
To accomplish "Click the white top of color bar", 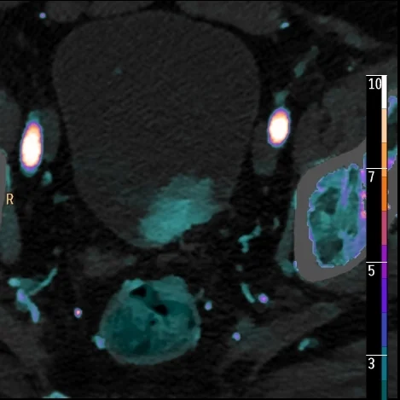I will (x=384, y=92).
